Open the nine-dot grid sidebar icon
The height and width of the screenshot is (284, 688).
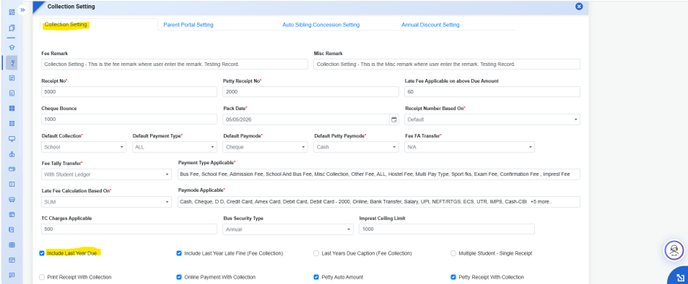pyautogui.click(x=12, y=124)
